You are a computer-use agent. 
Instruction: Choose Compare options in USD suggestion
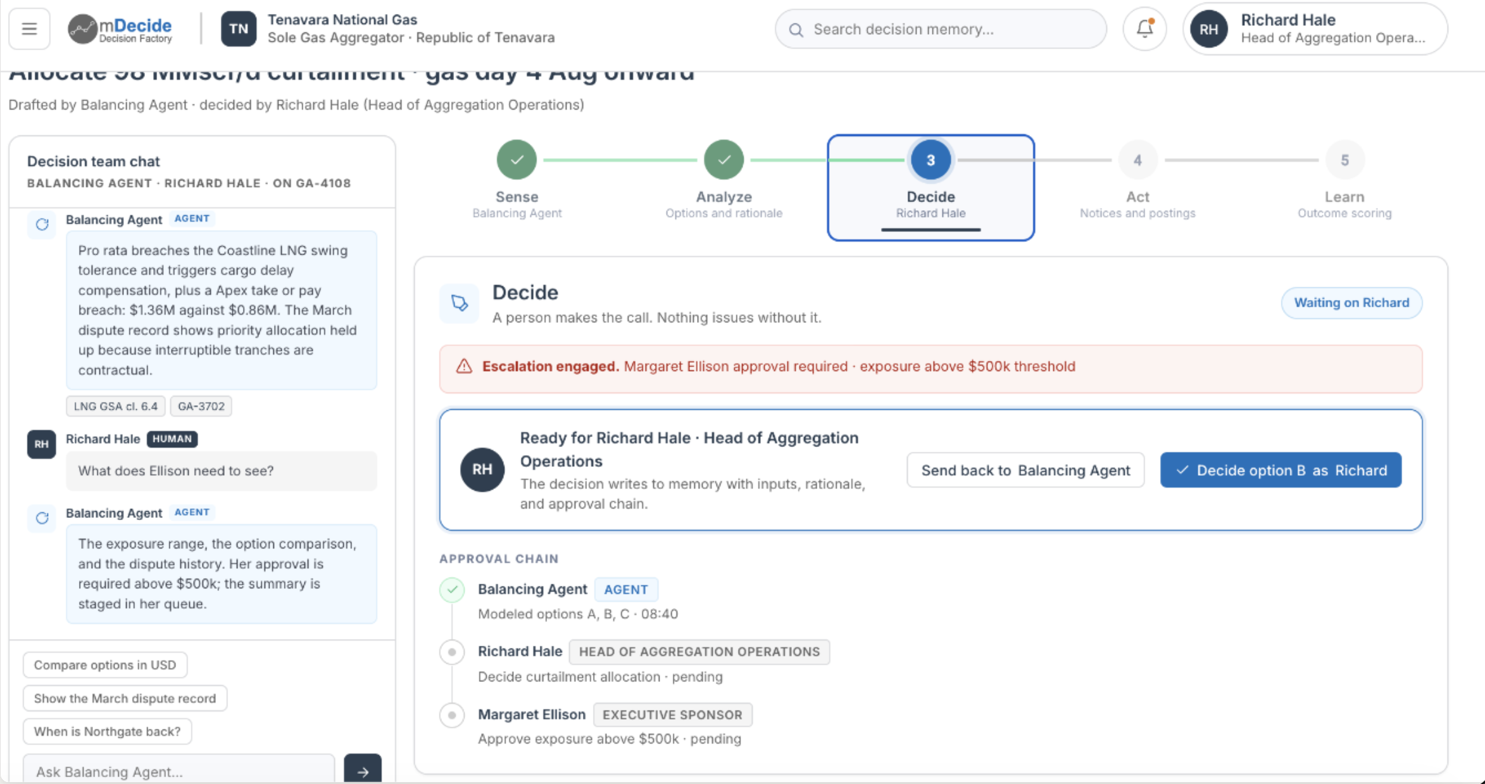pyautogui.click(x=105, y=665)
